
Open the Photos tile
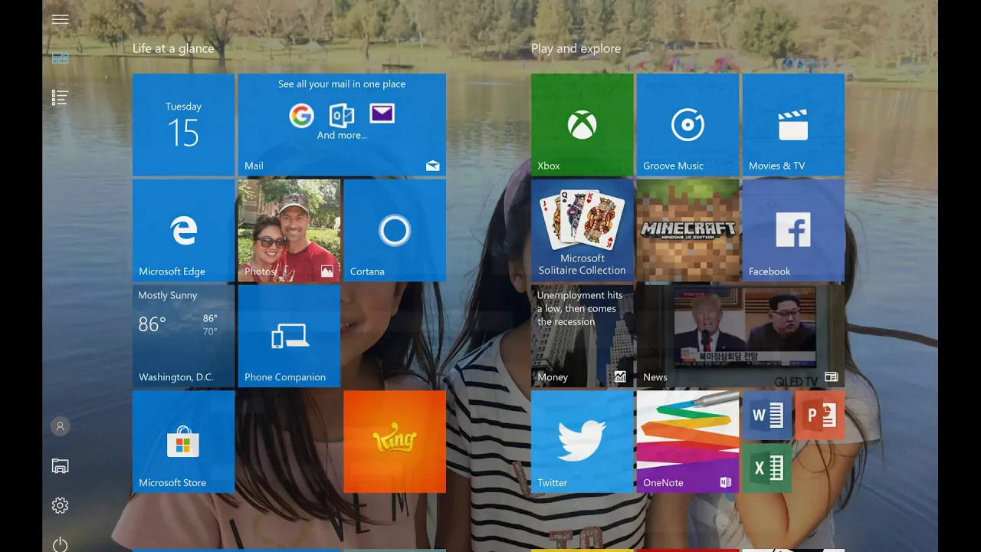click(289, 231)
